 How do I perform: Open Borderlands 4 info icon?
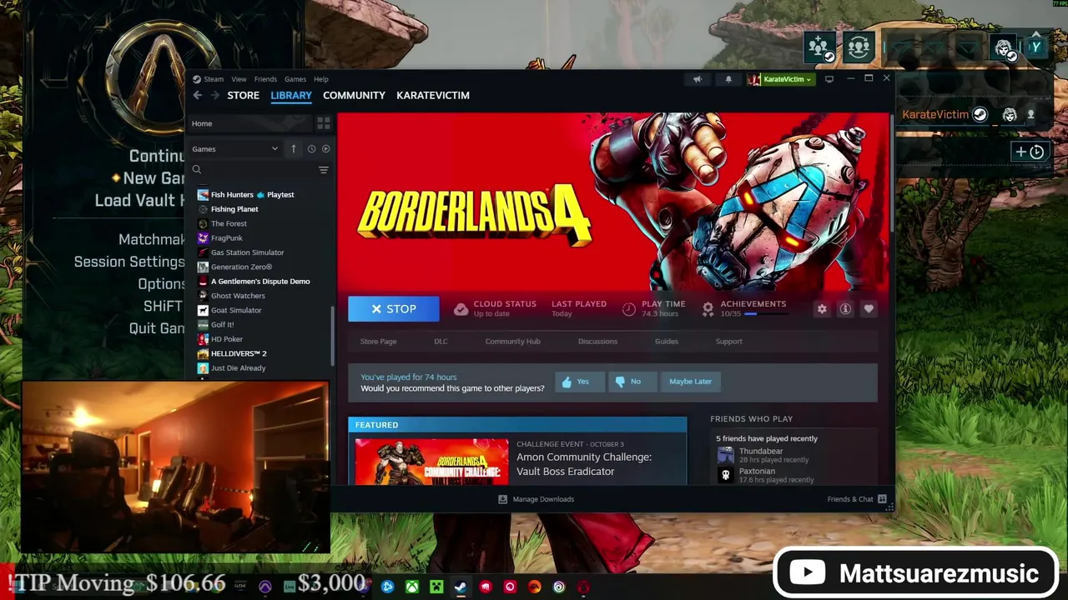pos(845,309)
